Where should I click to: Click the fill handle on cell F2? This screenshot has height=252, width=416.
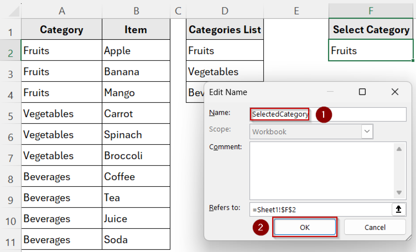coord(413,61)
